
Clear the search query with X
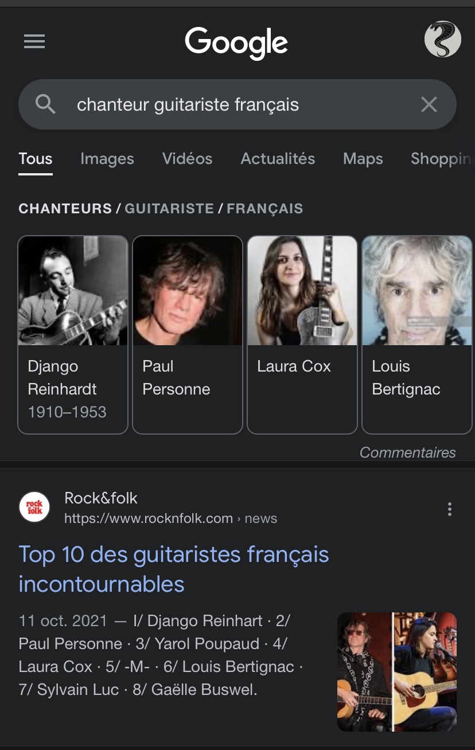pyautogui.click(x=429, y=104)
